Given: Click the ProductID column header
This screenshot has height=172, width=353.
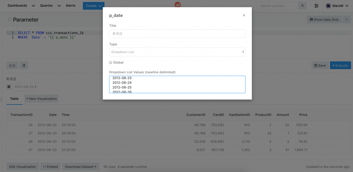Looking at the screenshot, I should click(x=263, y=115).
